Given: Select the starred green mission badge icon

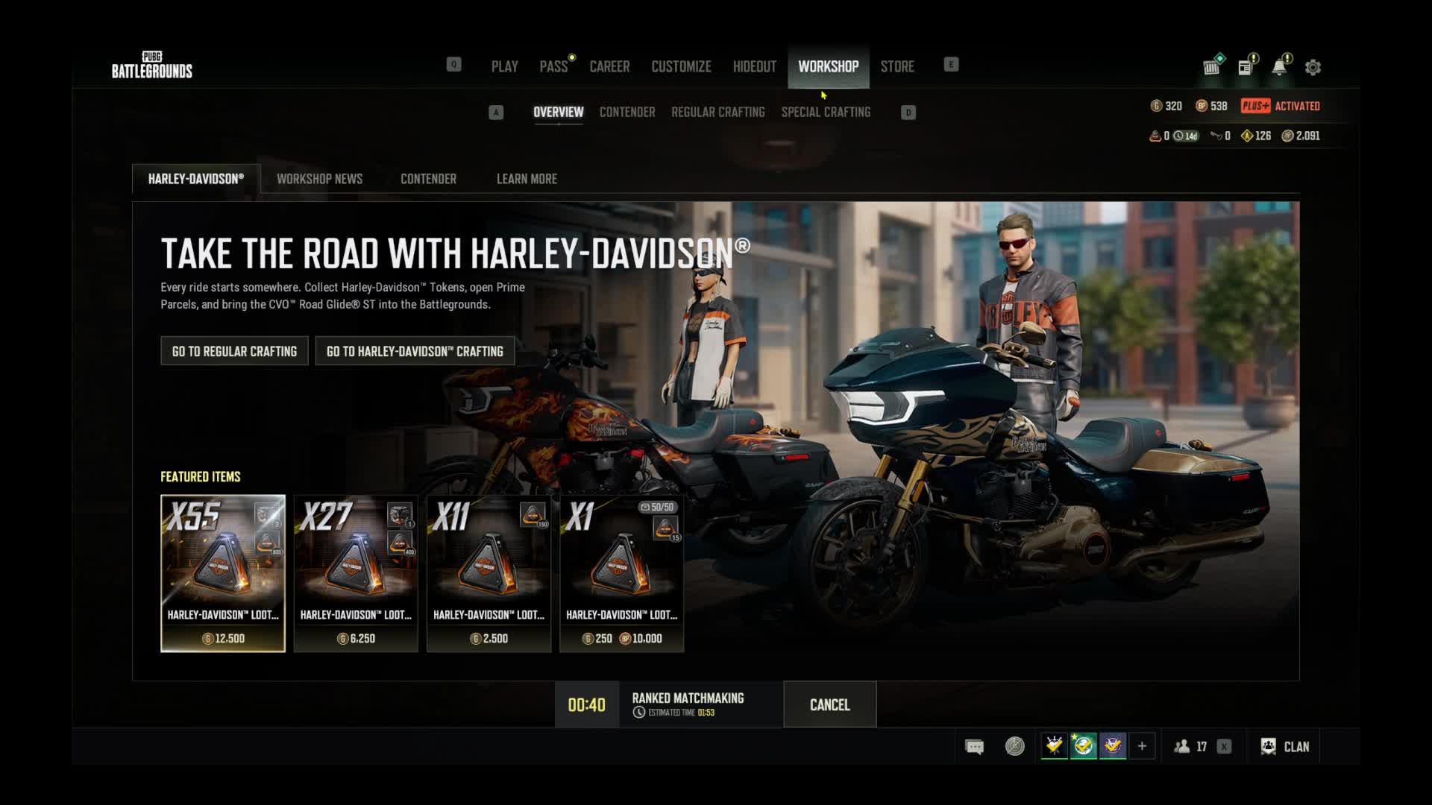Looking at the screenshot, I should click(x=1083, y=746).
